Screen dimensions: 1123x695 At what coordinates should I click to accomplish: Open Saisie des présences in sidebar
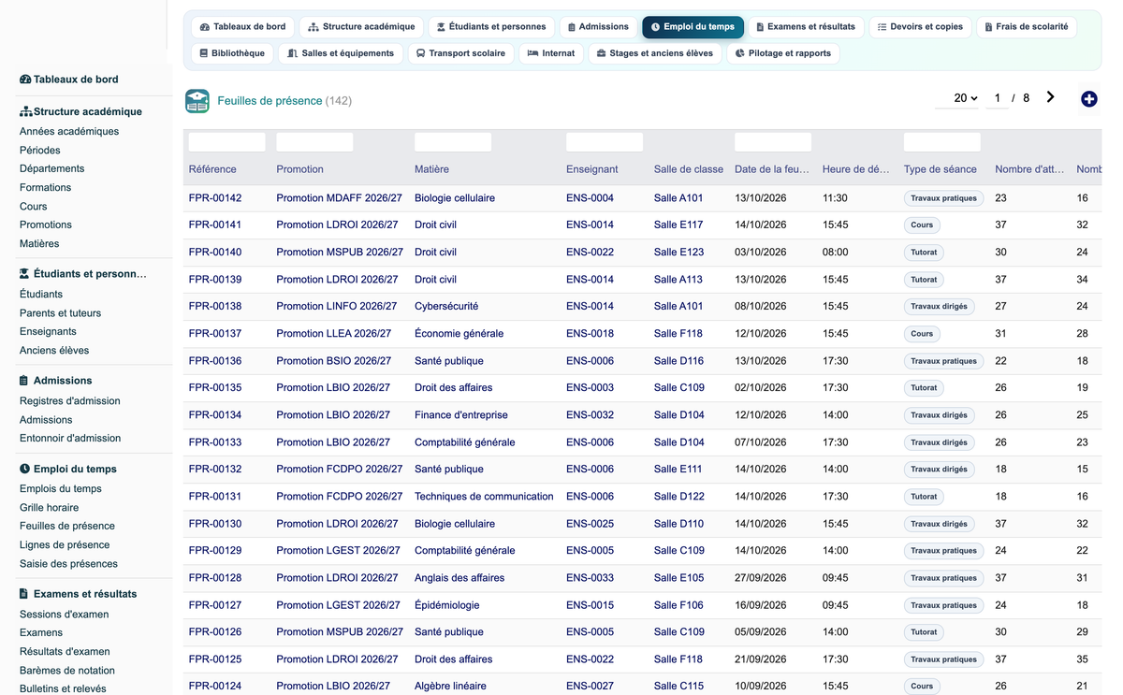(68, 564)
